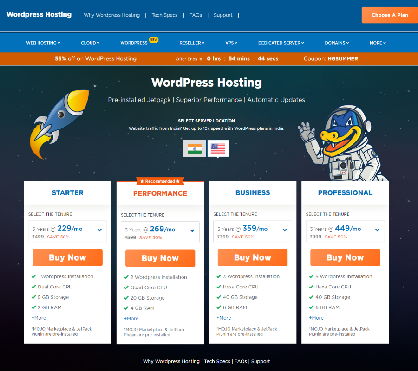Click the '54 mins' countdown value
This screenshot has height=371, width=418.
click(239, 58)
